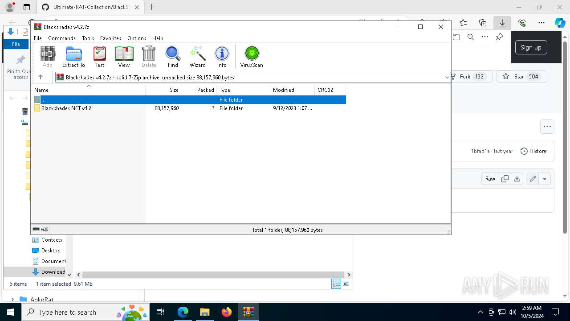Expand edit options dropdown arrow on GitHub
The height and width of the screenshot is (321, 570).
click(x=545, y=179)
